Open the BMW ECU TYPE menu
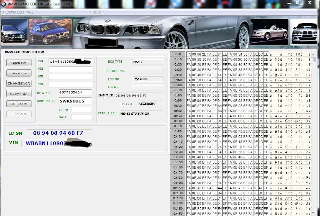This screenshot has width=320, height=216. (20, 12)
